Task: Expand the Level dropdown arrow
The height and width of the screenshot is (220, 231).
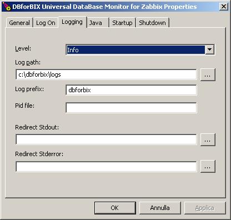Action: pos(209,49)
